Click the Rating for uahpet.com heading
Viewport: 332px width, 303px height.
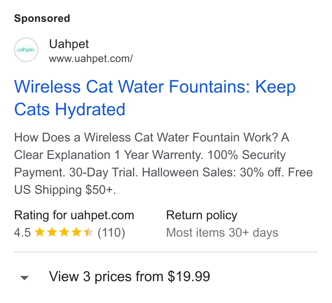point(74,215)
